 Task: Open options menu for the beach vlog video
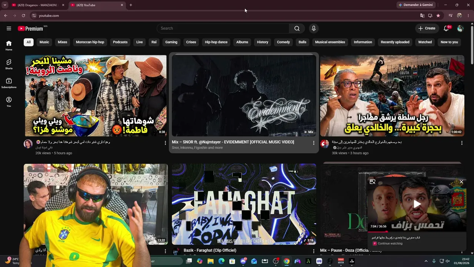coord(166,143)
